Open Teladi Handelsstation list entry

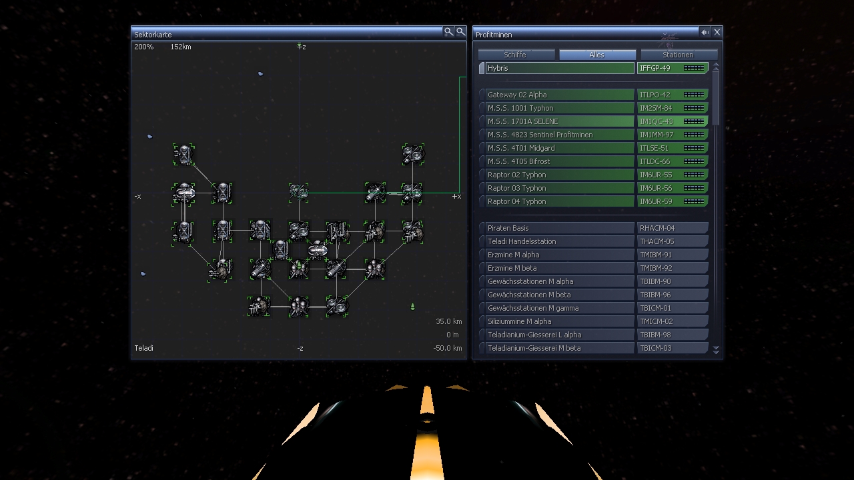tap(559, 241)
